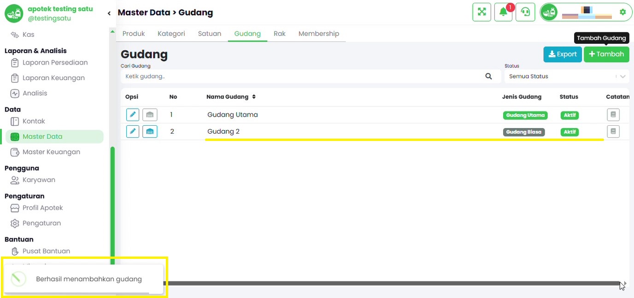Click the warehouse icon in Gudang 2 row
Screen dimensions: 634x298
point(150,132)
